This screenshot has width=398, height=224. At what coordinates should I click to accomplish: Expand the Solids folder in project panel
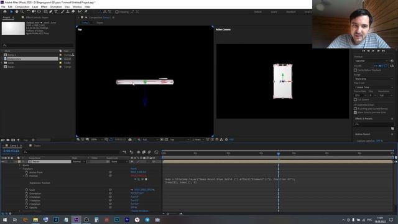[x=2, y=63]
